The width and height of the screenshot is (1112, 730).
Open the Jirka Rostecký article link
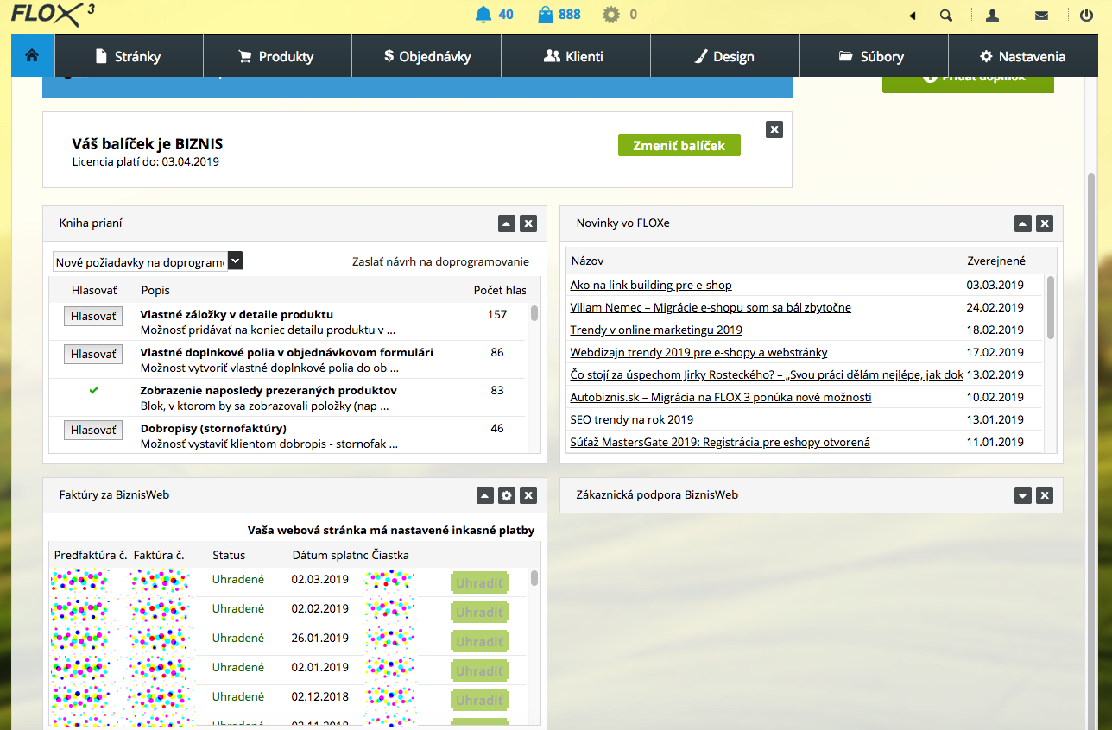tap(766, 374)
